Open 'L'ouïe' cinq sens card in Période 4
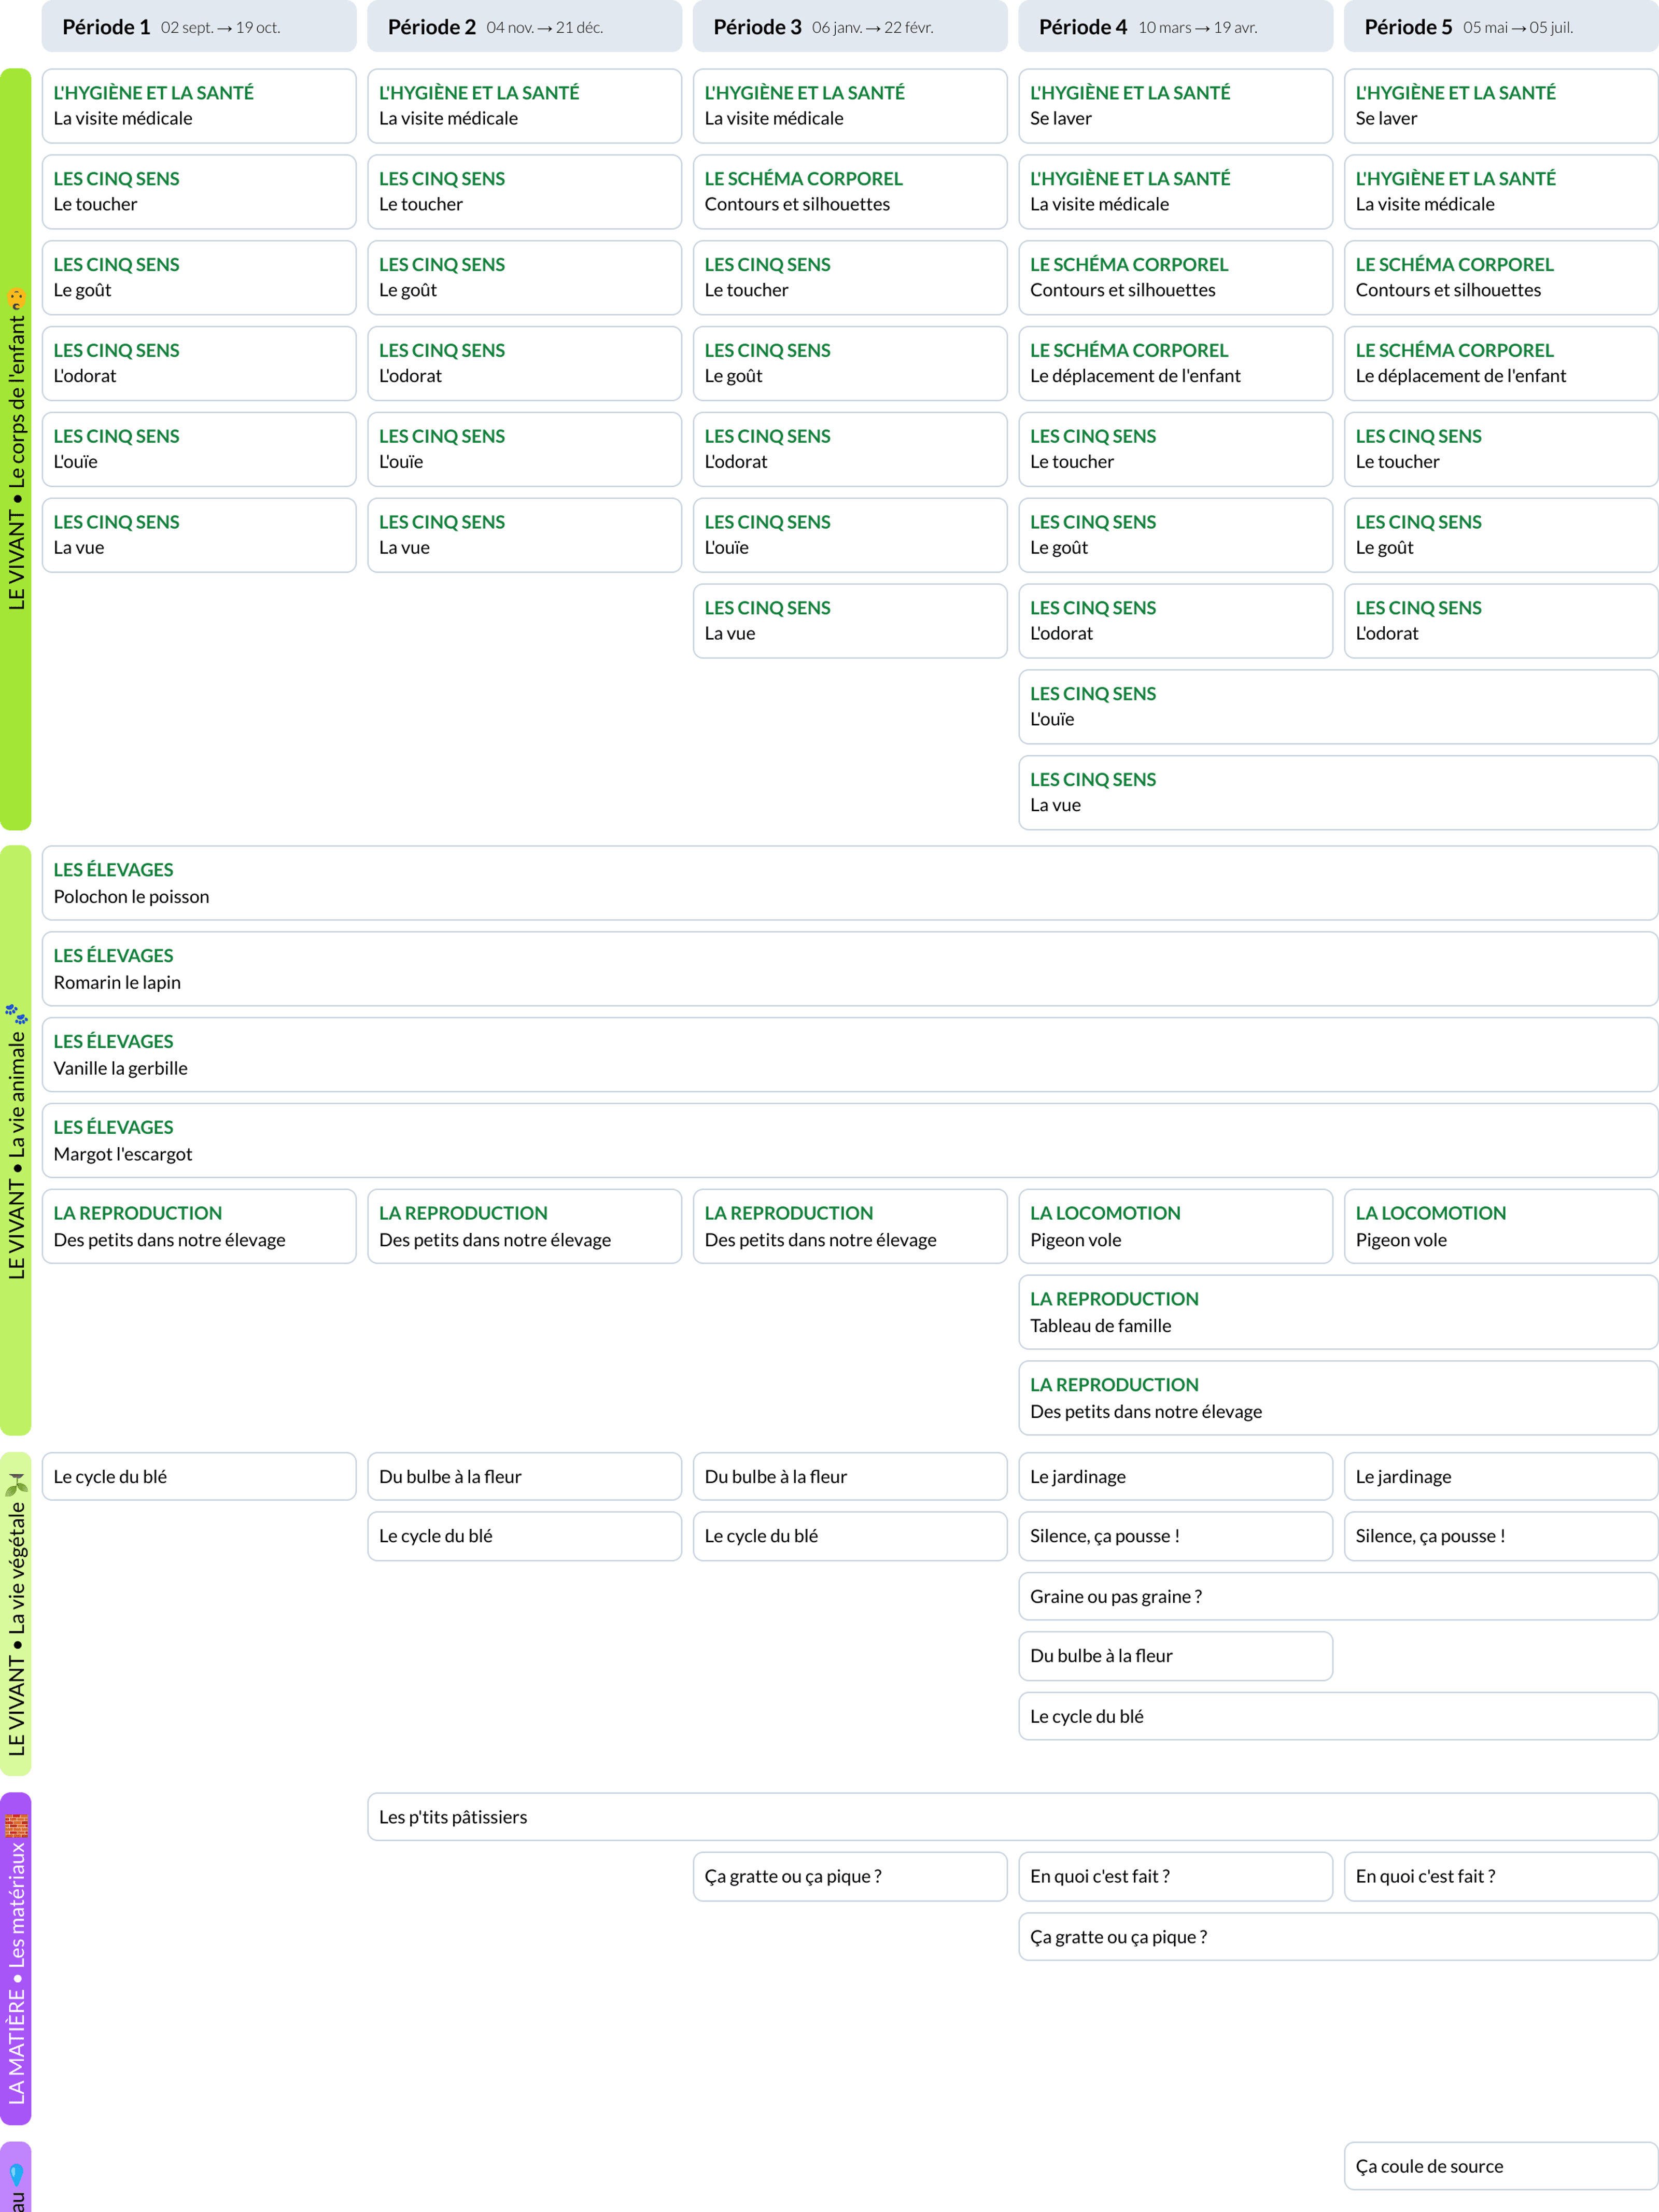This screenshot has width=1659, height=2212. point(1175,707)
